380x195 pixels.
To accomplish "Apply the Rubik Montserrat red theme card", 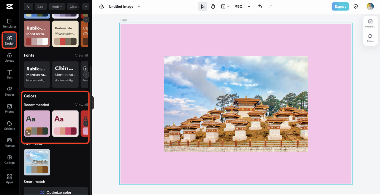I will point(37,34).
